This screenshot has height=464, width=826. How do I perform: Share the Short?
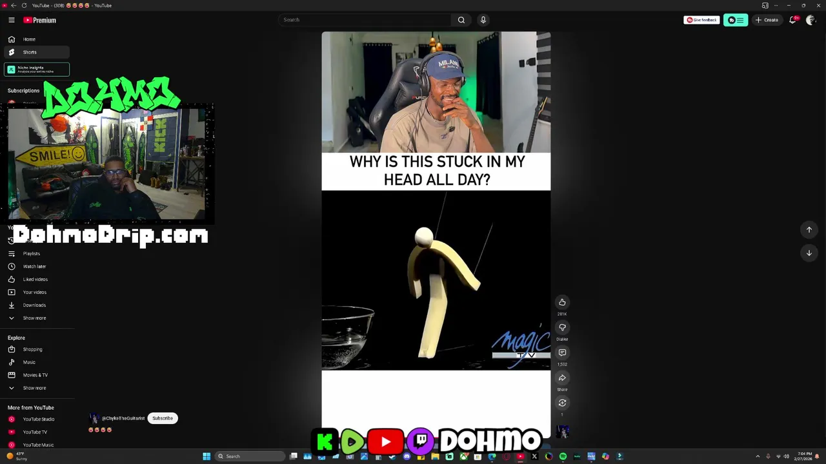coord(562,378)
